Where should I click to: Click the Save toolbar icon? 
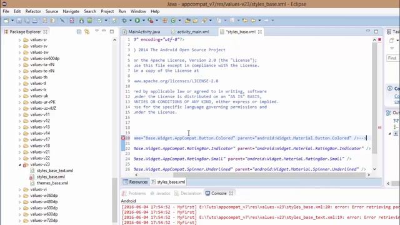(x=19, y=21)
